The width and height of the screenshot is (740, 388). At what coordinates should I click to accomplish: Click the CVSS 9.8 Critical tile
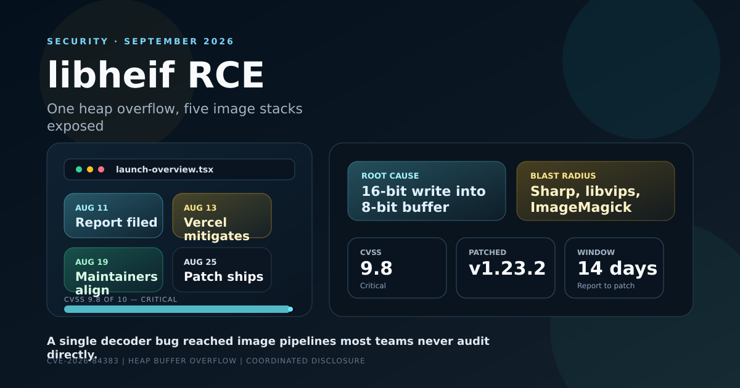tap(397, 268)
